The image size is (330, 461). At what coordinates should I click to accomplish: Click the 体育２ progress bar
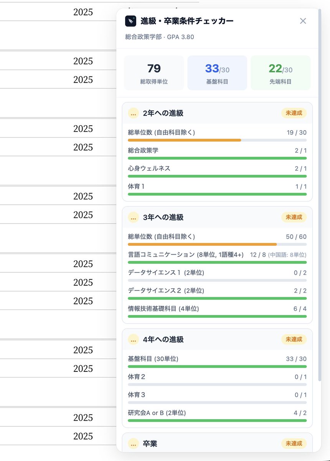click(x=217, y=385)
